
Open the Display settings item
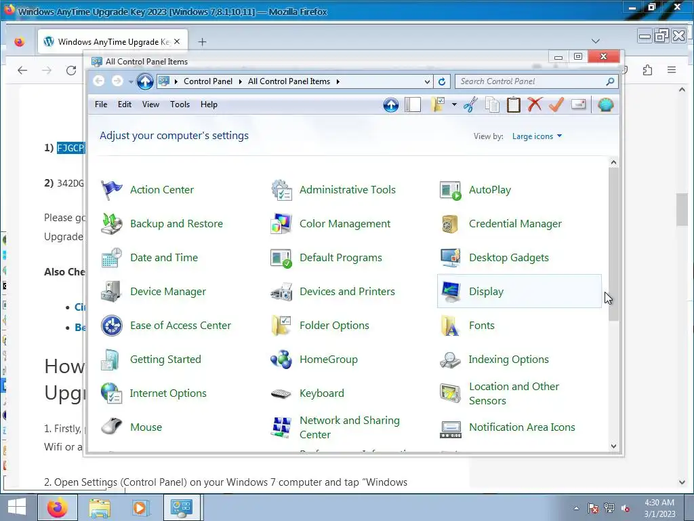tap(518, 291)
